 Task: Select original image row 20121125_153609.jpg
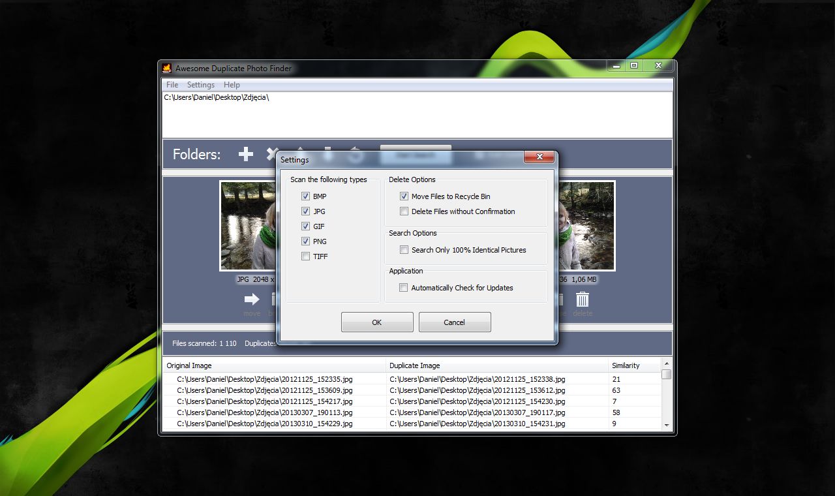[265, 390]
